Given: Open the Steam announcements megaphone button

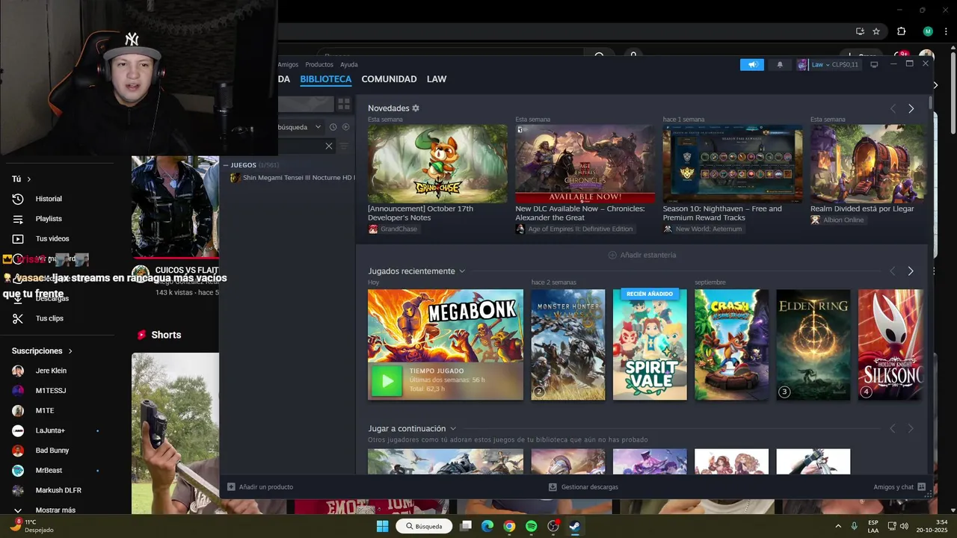Looking at the screenshot, I should pos(752,65).
